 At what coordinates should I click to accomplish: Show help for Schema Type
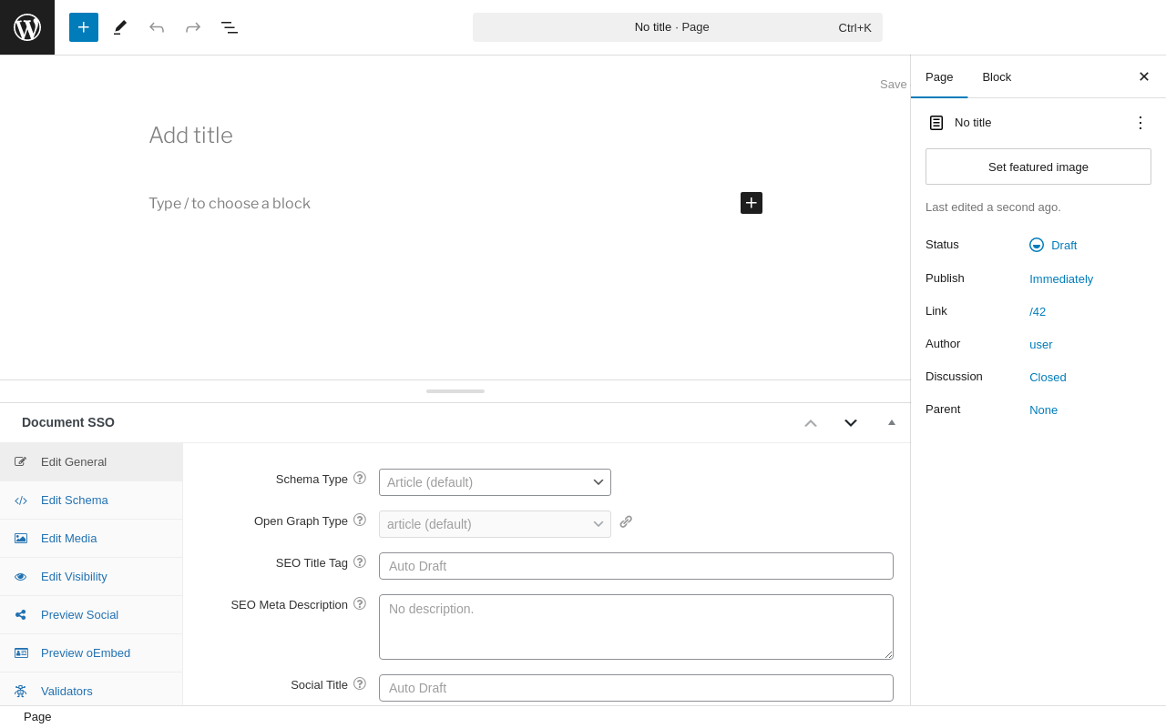(360, 478)
